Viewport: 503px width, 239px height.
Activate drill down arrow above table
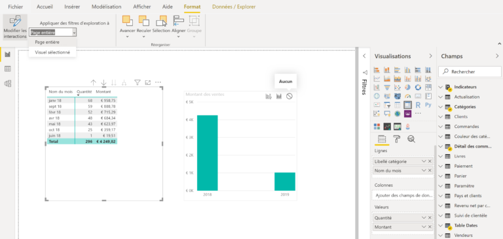[x=103, y=82]
